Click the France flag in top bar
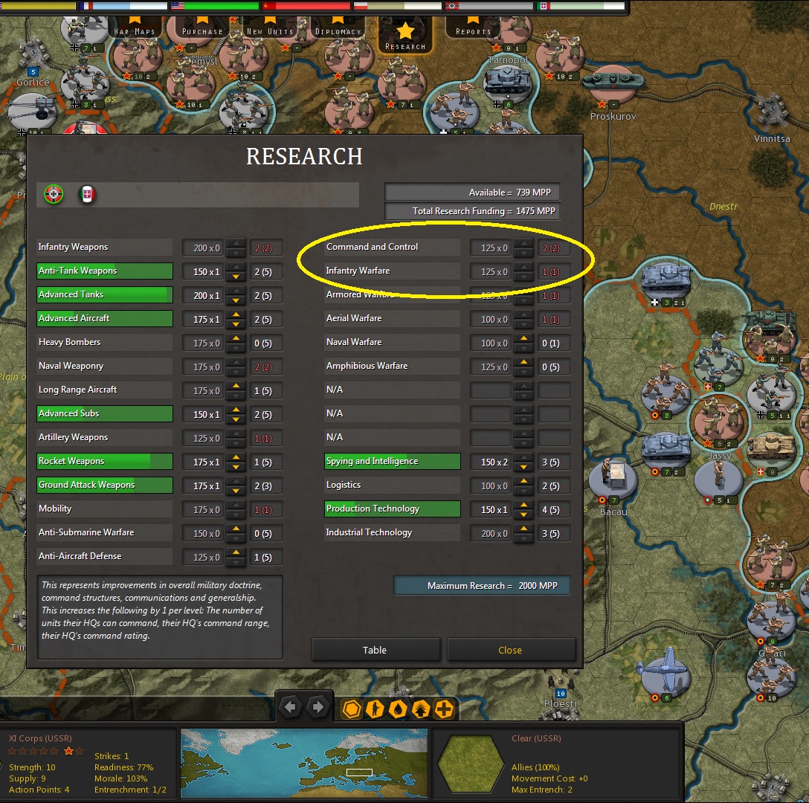809x803 pixels. point(86,6)
